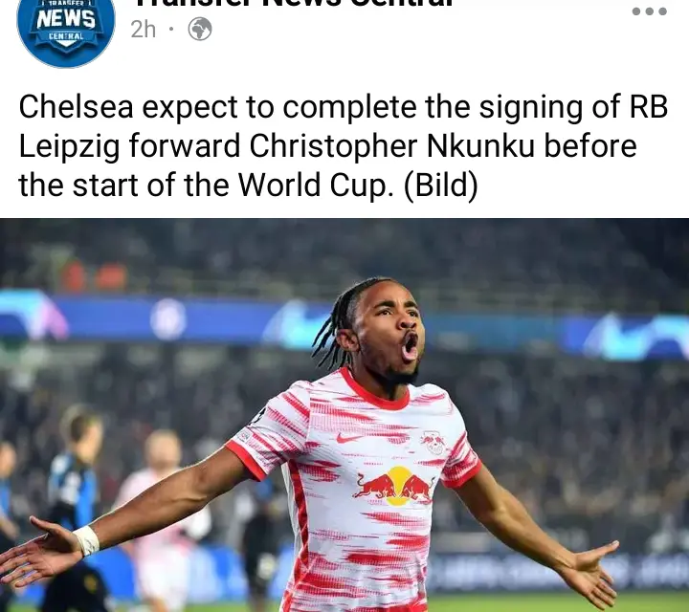This screenshot has width=689, height=612.
Task: Tap the white wrist tape in photo
Action: pos(87,541)
